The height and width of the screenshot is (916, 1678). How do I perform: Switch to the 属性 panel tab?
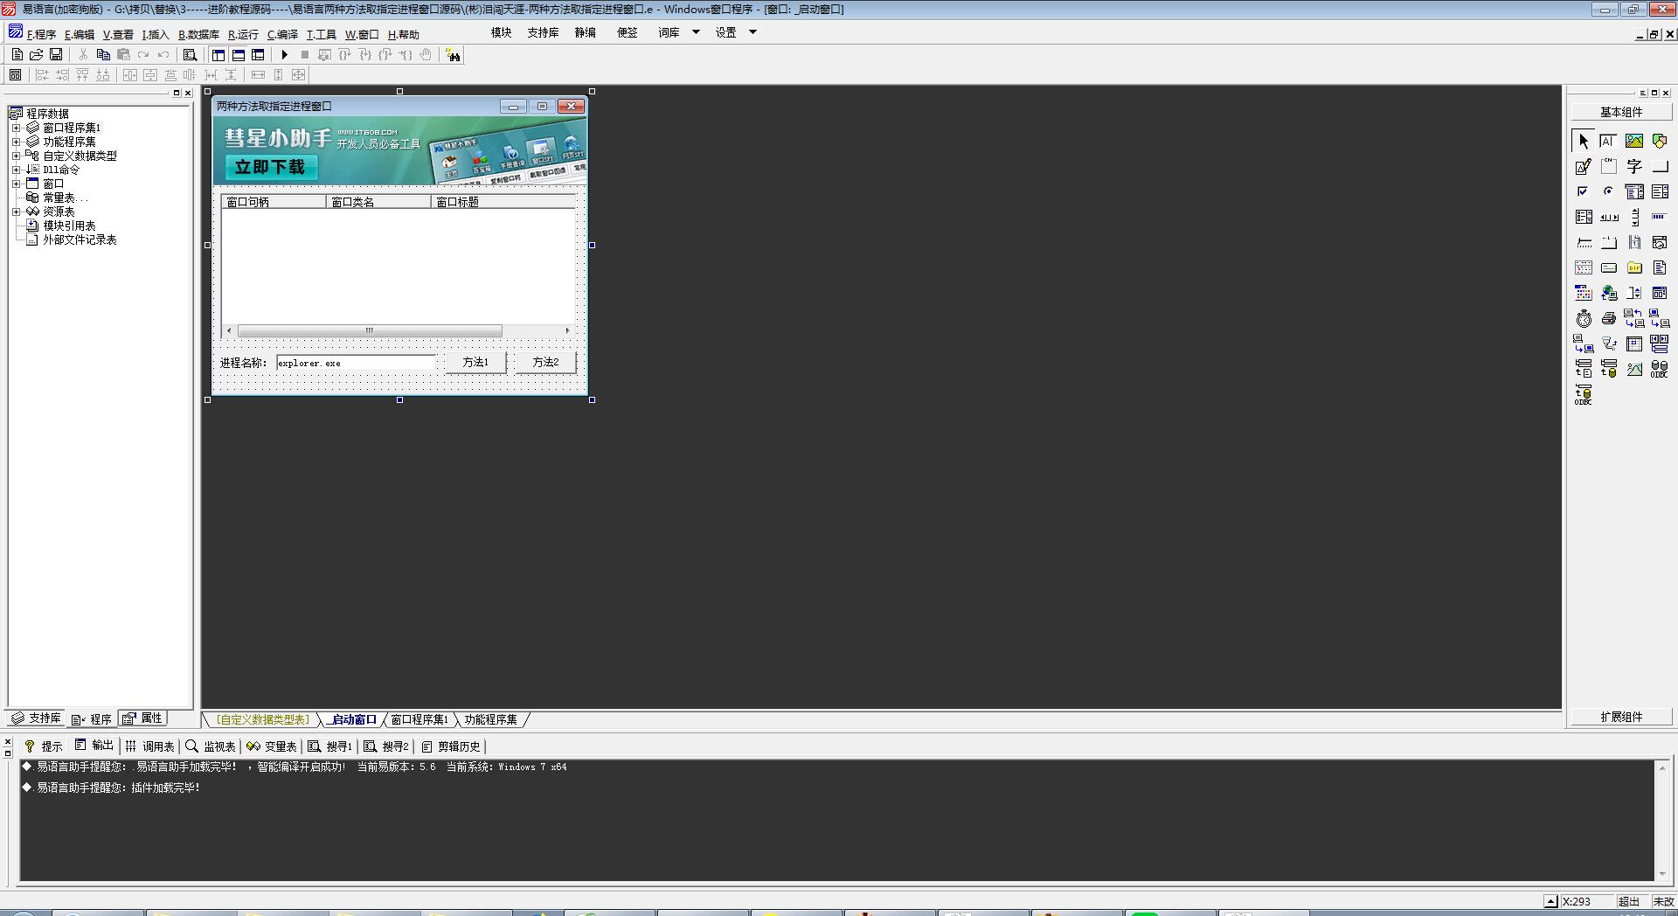click(x=143, y=718)
